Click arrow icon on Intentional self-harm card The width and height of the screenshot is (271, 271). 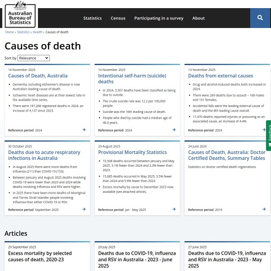point(174,130)
